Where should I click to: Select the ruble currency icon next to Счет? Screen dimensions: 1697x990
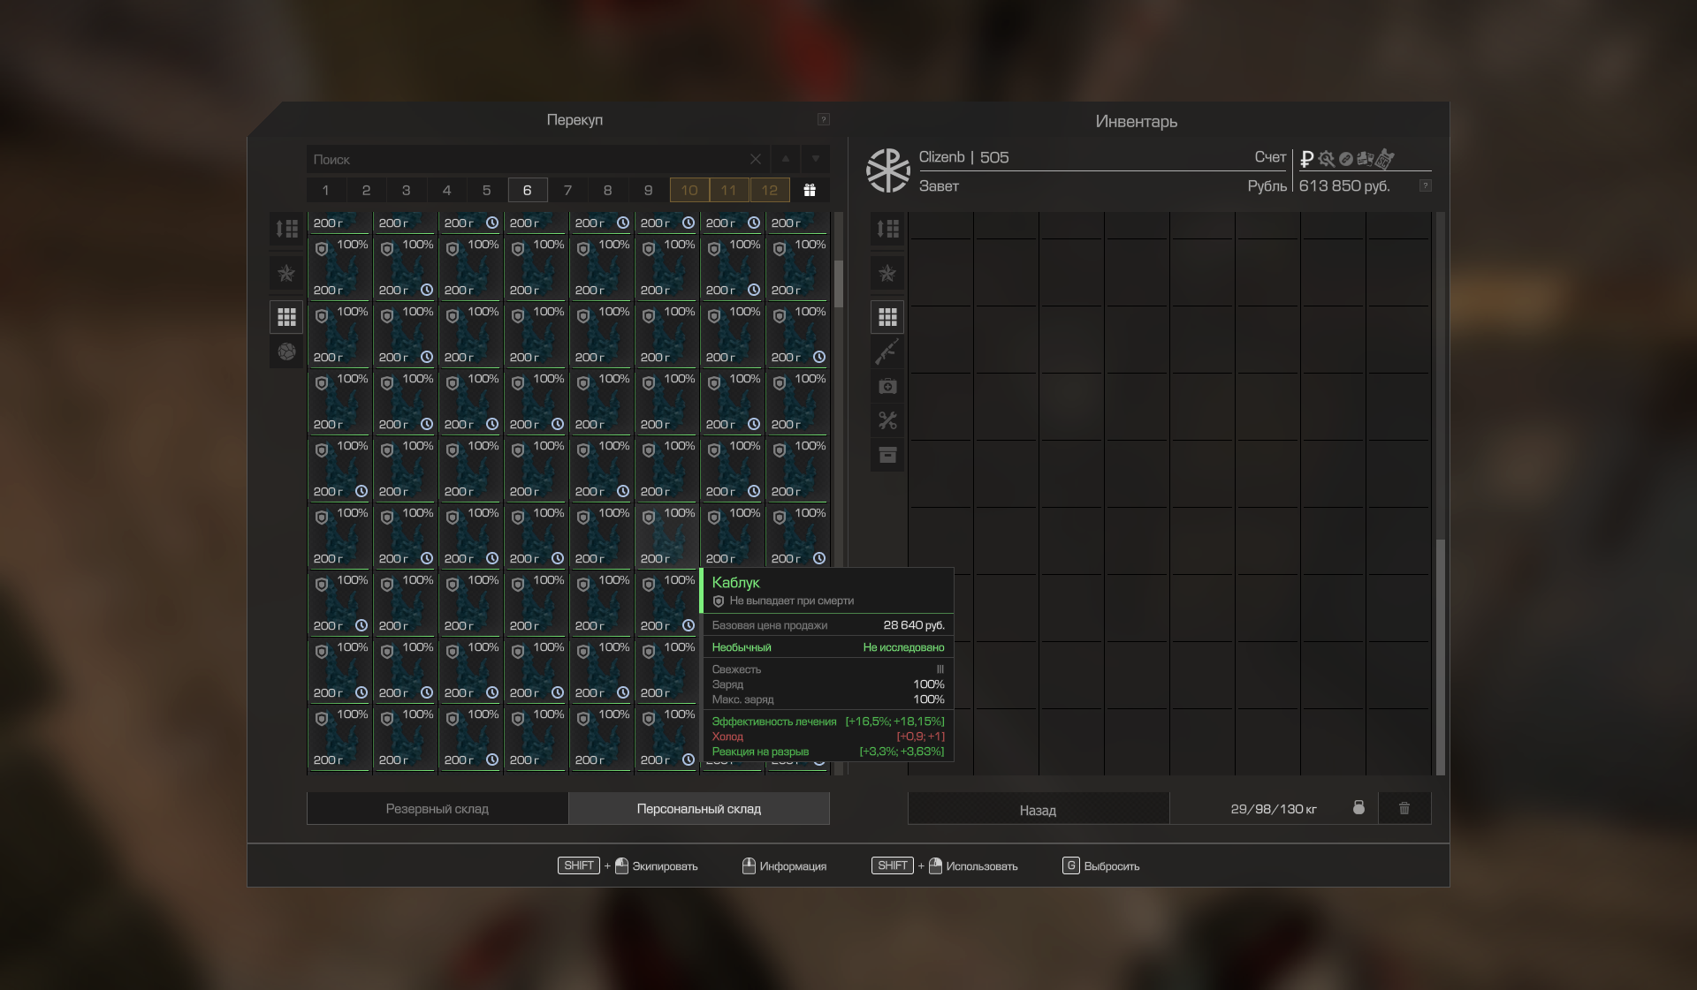(x=1306, y=159)
